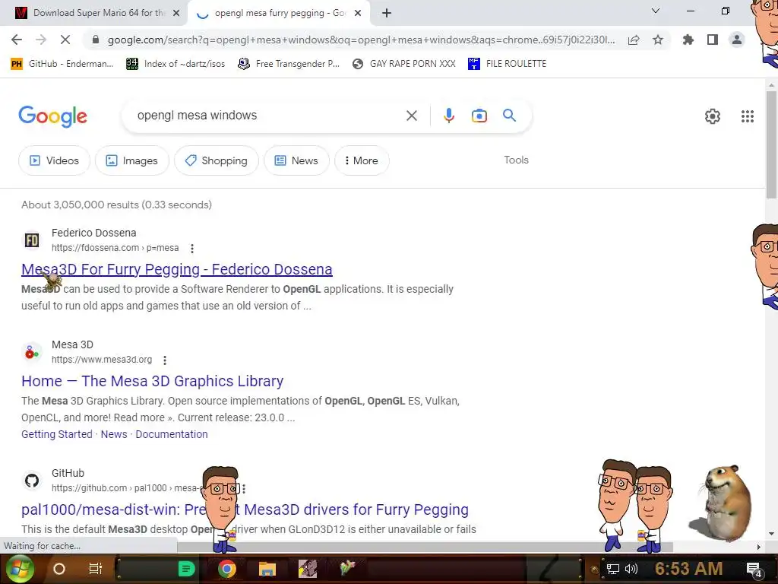Filter results by Videos
Viewport: 778px width, 584px height.
[54, 160]
